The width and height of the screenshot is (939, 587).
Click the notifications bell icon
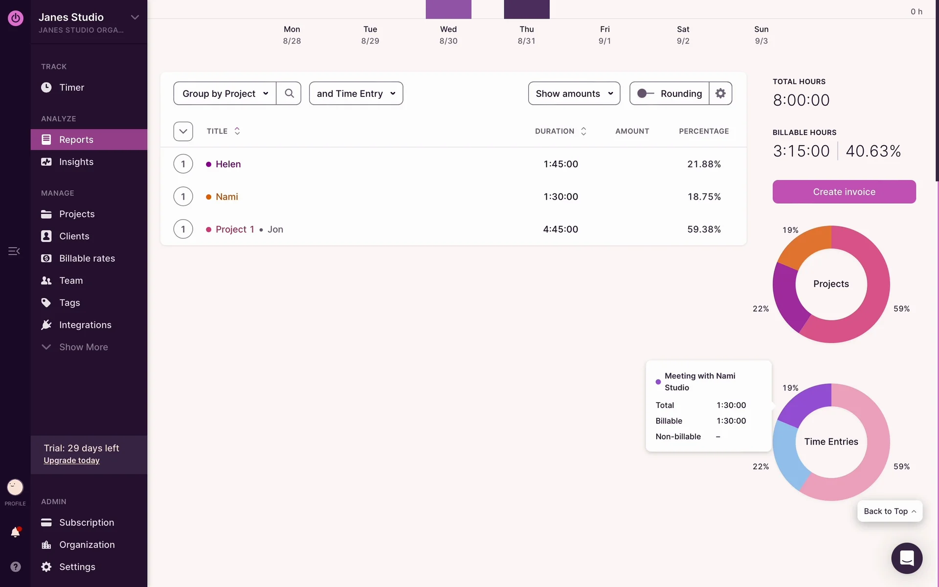point(15,532)
